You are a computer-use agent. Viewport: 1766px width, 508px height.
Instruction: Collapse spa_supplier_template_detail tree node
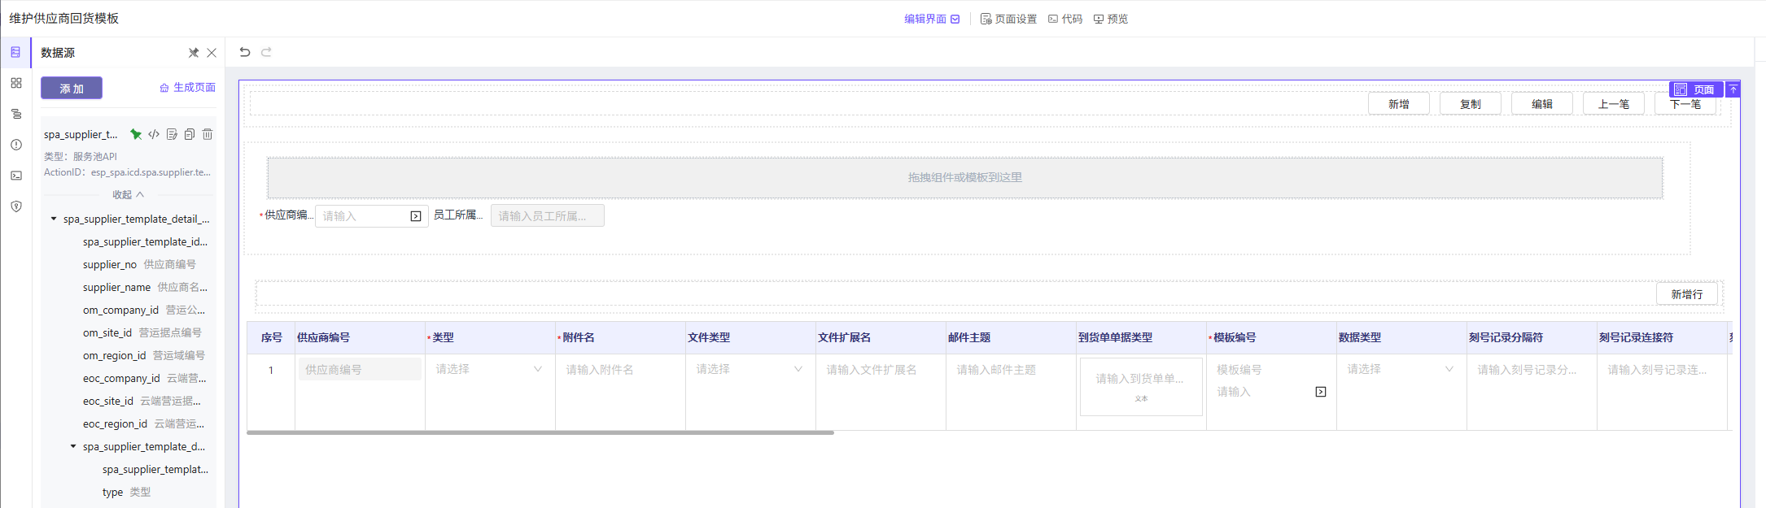pyautogui.click(x=54, y=219)
